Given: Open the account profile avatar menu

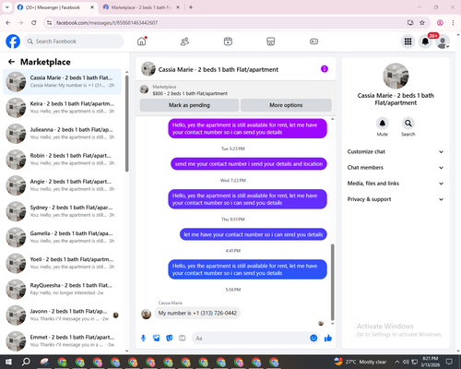Looking at the screenshot, I should pyautogui.click(x=443, y=42).
